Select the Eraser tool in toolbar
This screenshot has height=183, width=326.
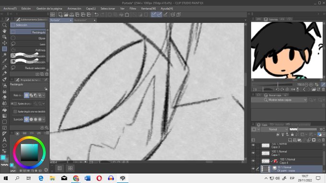[x=4, y=97]
